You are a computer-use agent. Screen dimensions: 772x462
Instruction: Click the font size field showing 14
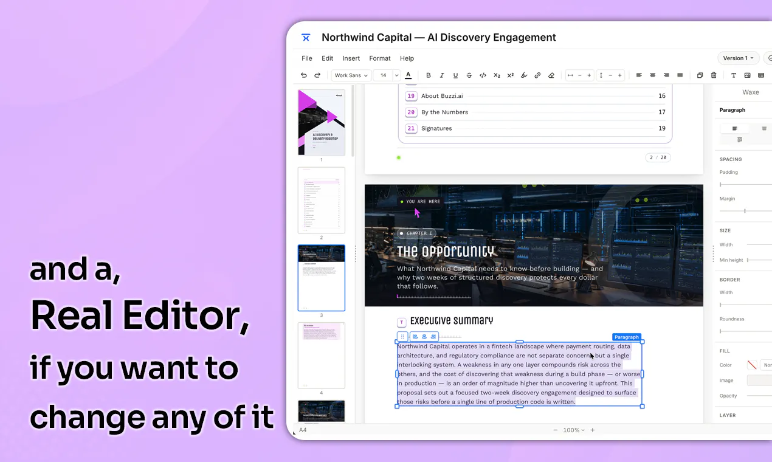pyautogui.click(x=383, y=75)
